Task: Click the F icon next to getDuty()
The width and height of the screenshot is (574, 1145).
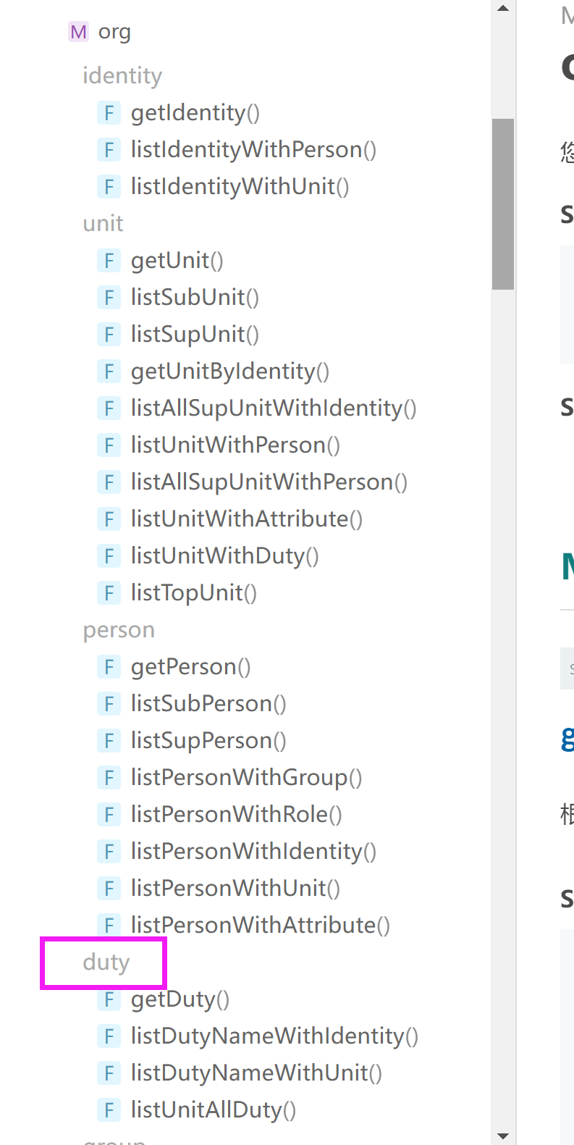Action: [x=109, y=999]
